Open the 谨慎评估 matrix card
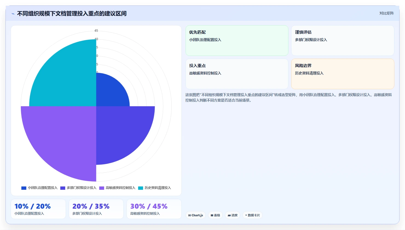This screenshot has height=230, width=405. (x=343, y=41)
